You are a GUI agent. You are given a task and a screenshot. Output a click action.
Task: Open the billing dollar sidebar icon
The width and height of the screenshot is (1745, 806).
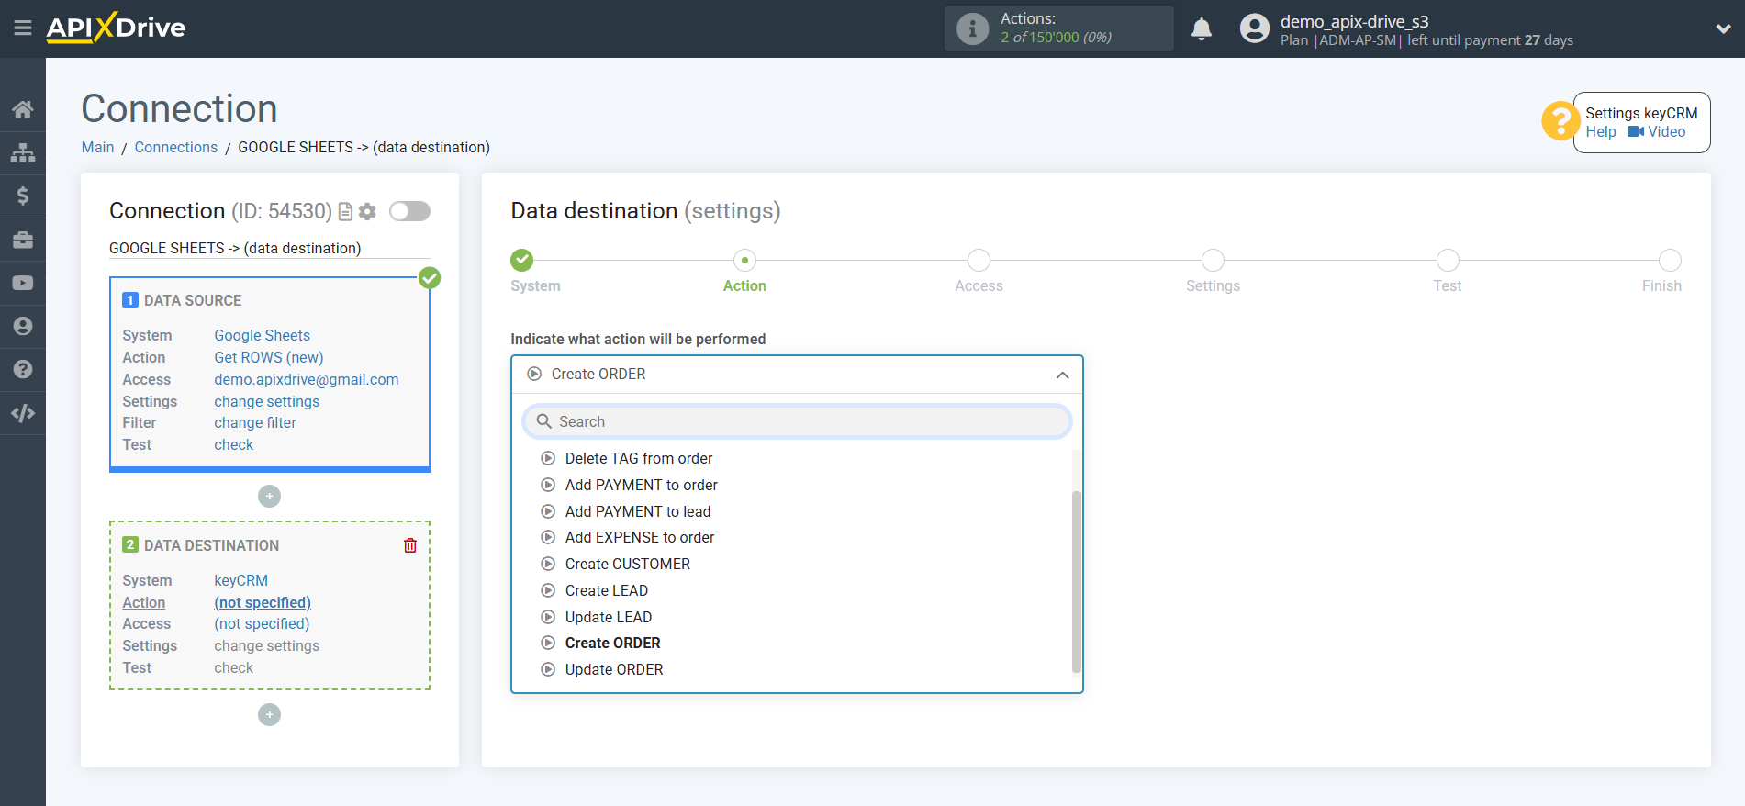(x=23, y=196)
